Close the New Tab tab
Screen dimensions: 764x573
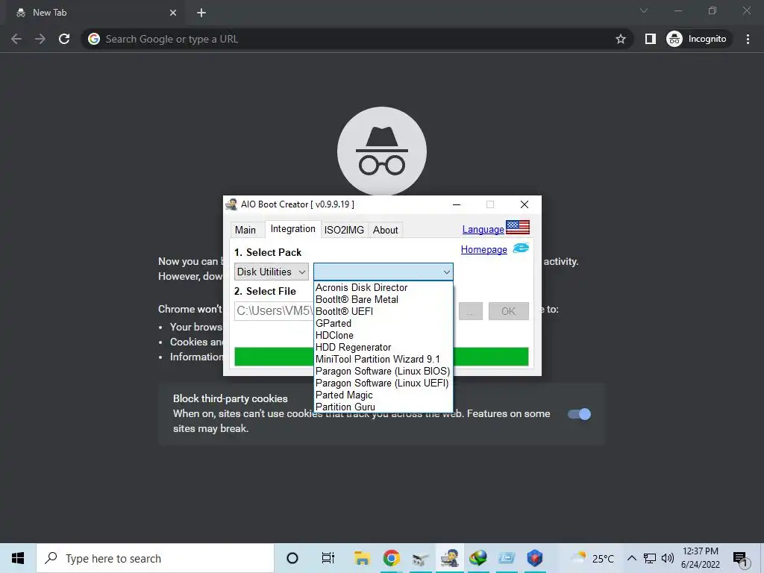173,13
